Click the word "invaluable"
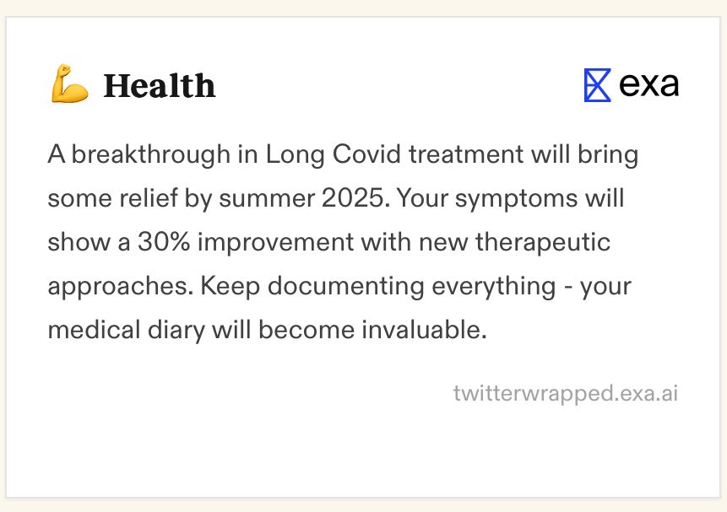The image size is (727, 512). [424, 330]
